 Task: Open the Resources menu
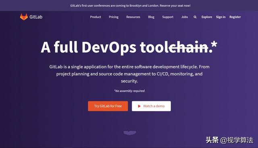(x=133, y=17)
